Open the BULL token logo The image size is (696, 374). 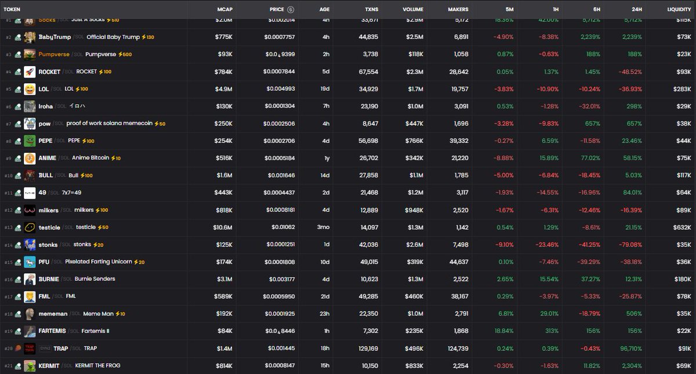30,175
